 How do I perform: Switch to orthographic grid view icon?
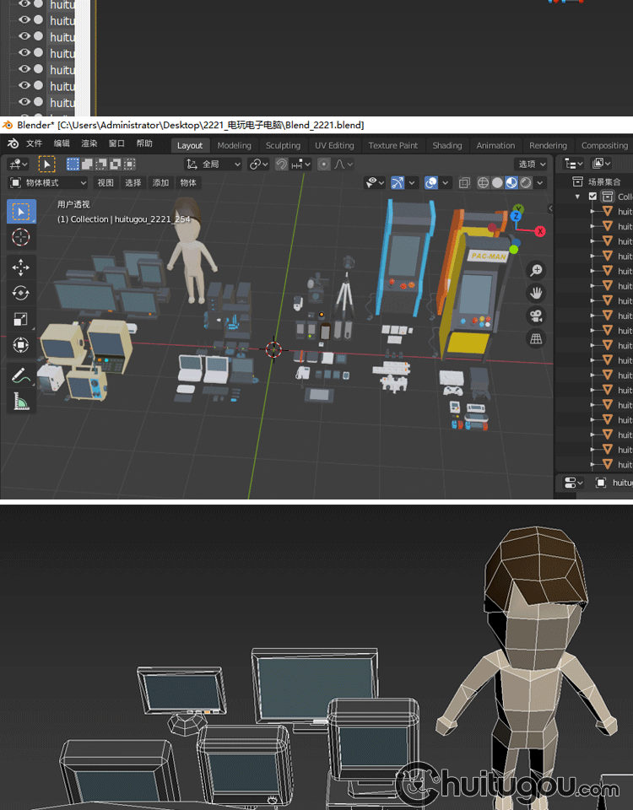535,338
